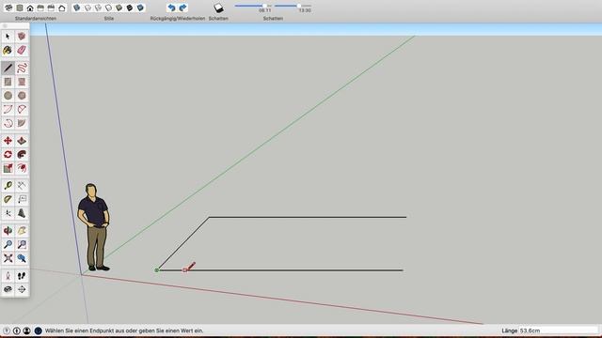Click the green line endpoint in viewport
This screenshot has width=602, height=338.
click(x=157, y=270)
